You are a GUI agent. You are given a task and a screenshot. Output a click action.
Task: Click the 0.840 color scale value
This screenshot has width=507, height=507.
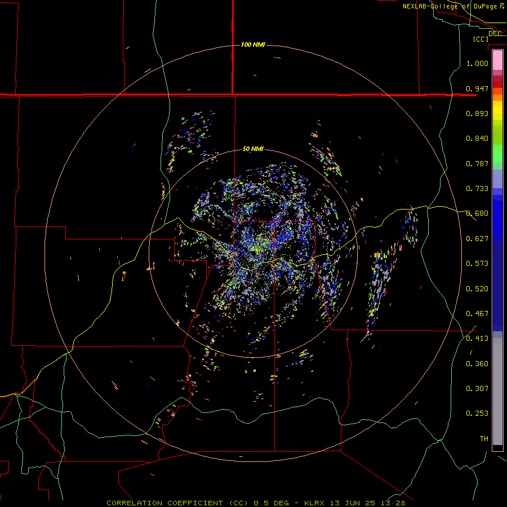(x=477, y=139)
